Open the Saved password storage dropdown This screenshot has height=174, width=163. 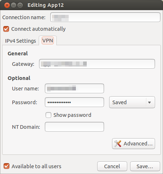(x=132, y=102)
